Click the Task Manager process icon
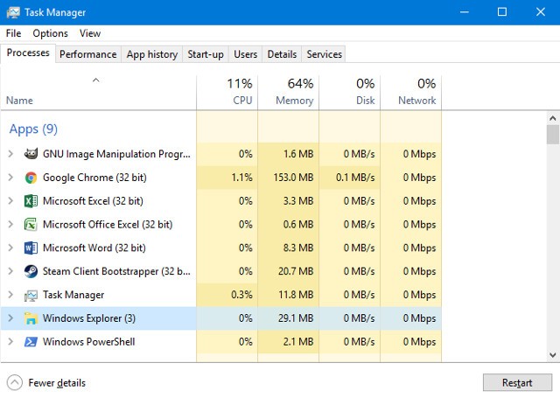Viewport: 560px width, 398px height. pos(31,295)
